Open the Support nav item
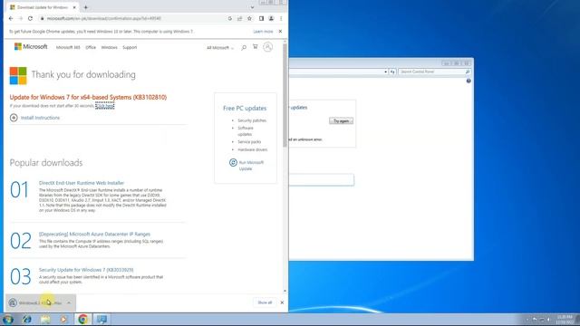Screen dimensions: 580x326 coord(130,47)
